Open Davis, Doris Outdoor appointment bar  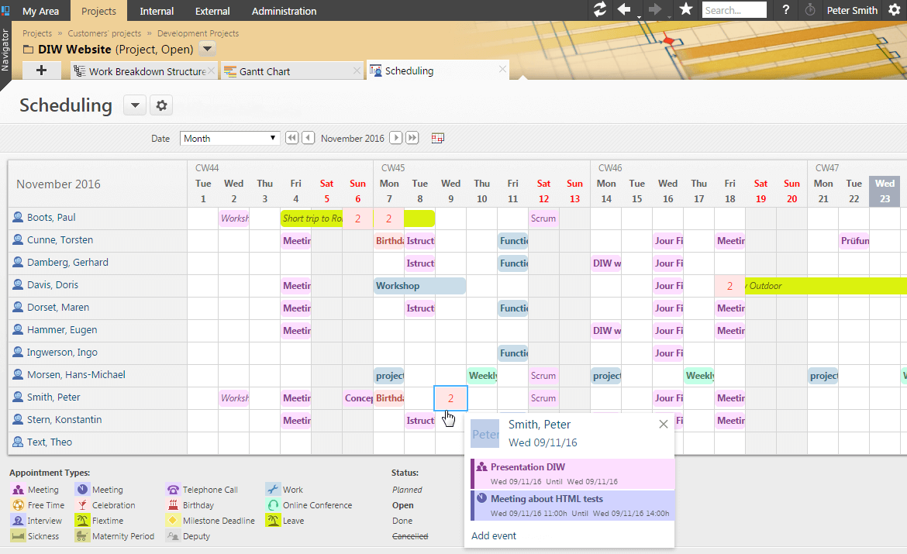826,286
